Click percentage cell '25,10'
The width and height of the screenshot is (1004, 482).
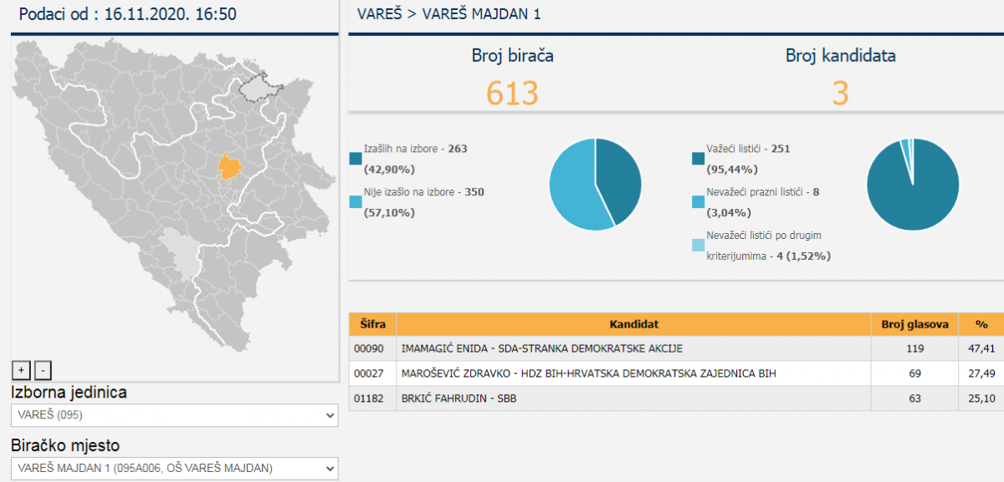click(981, 398)
